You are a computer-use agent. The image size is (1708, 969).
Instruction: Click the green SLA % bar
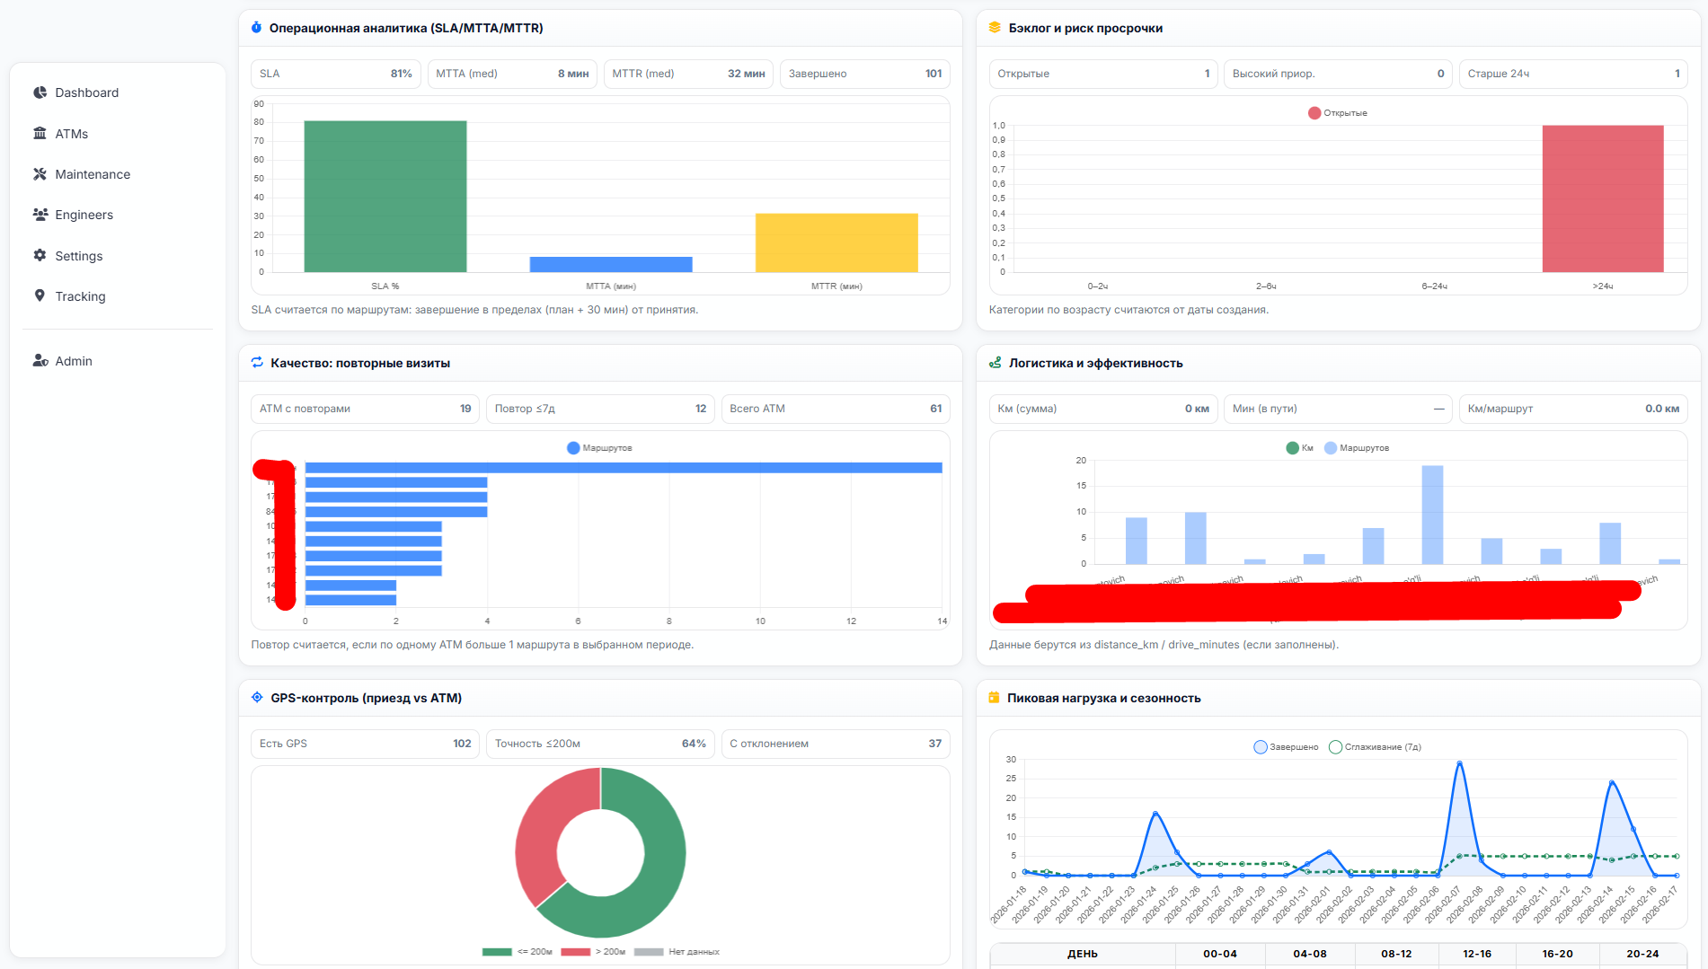[x=385, y=196]
